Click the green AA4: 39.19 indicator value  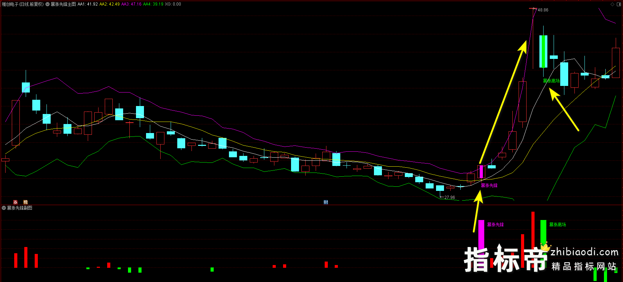(153, 4)
